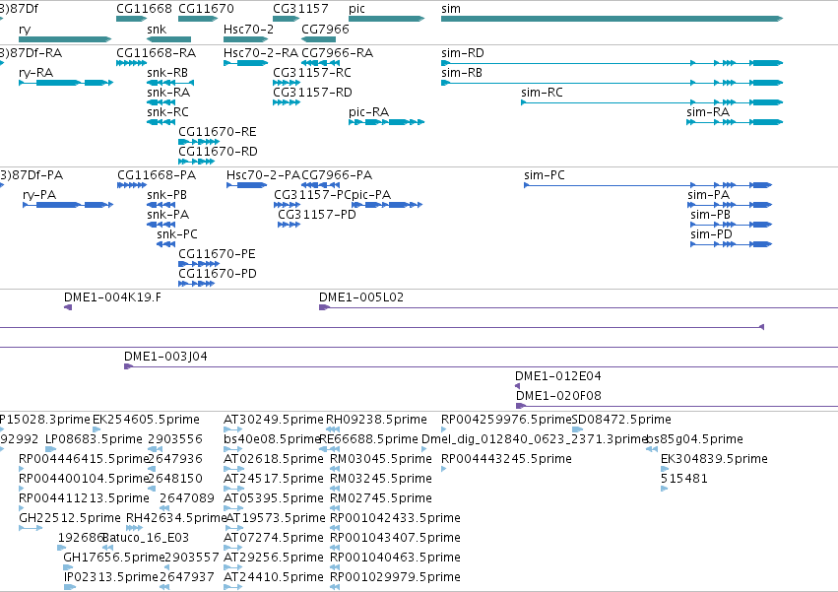Click EST Batuco_16_E03
The width and height of the screenshot is (838, 592).
(107, 548)
